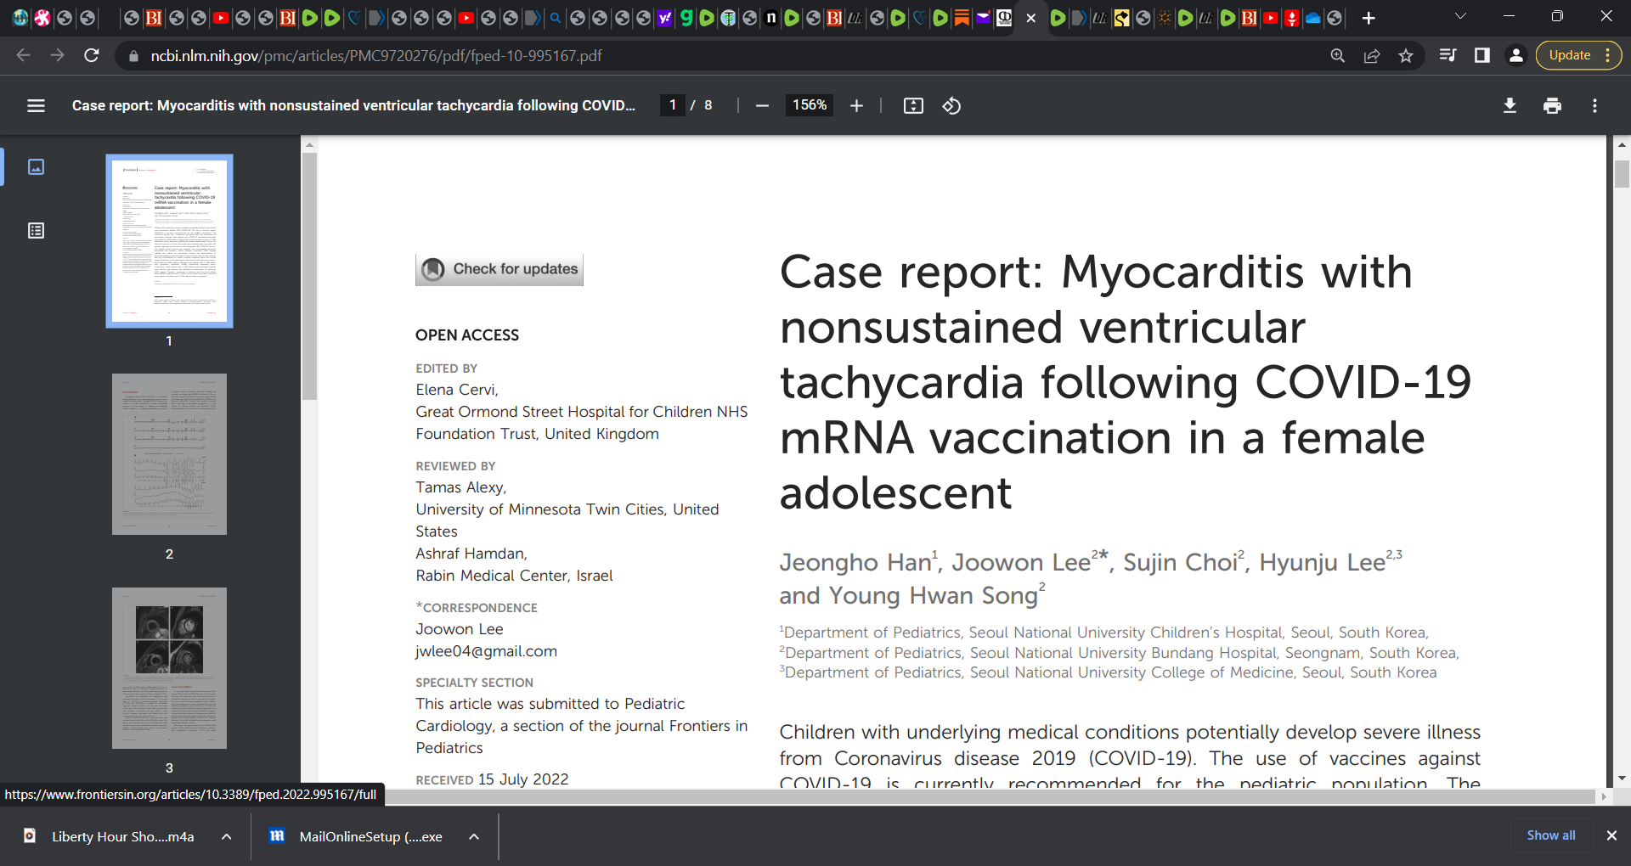Click the 156% zoom level field

810,105
